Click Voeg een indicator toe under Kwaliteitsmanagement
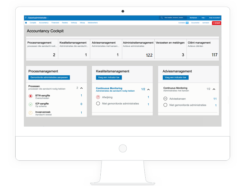Image resolution: width=245 pixels, height=186 pixels. 109,77
